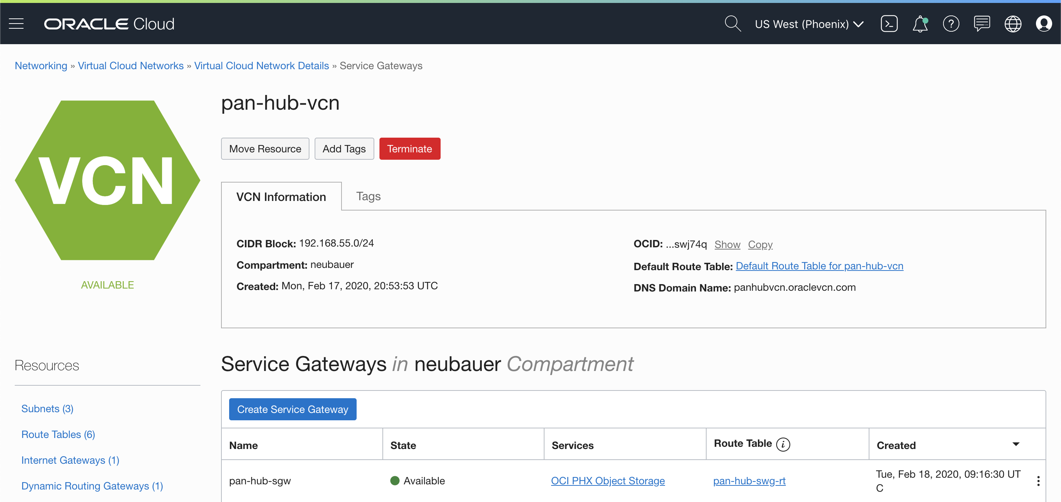Viewport: 1061px width, 502px height.
Task: Open pan-hub-sgw row actions menu
Action: point(1038,481)
